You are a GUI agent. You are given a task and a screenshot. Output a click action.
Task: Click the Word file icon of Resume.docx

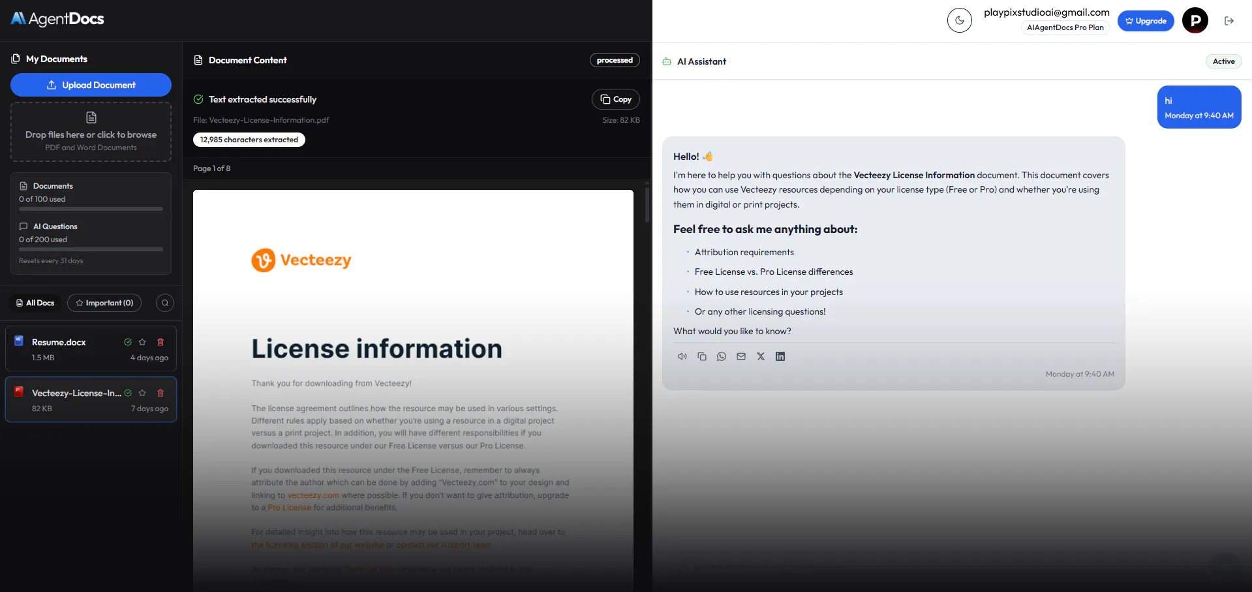coord(19,340)
